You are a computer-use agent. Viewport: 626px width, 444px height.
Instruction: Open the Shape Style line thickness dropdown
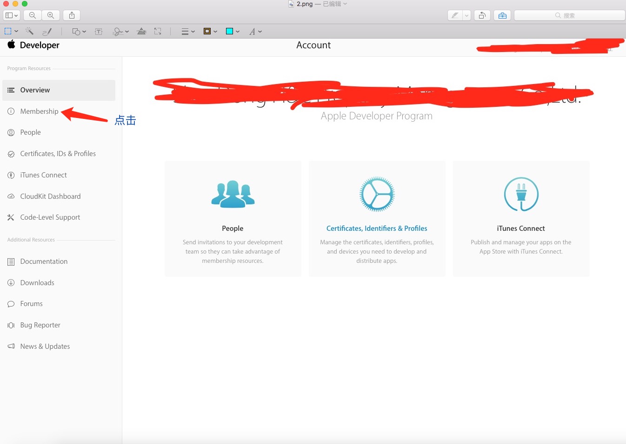[x=188, y=32]
